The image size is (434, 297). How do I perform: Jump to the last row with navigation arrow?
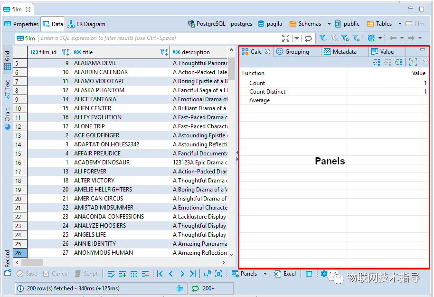(x=193, y=274)
